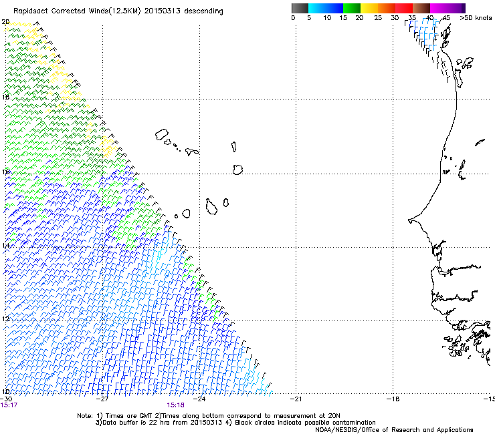The image size is (495, 434).
Task: Click the '>50 knots' legend label
Action: [476, 18]
